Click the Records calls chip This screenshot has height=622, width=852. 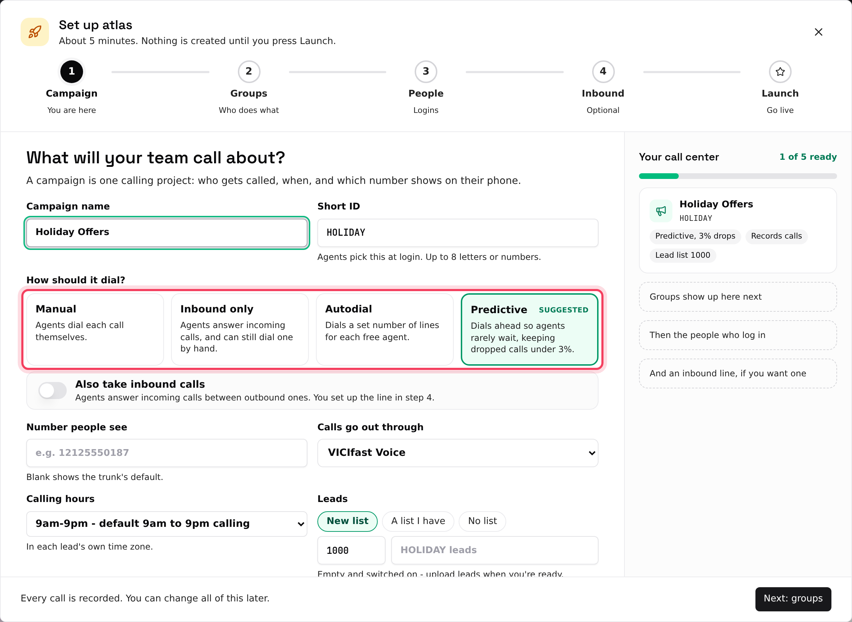pyautogui.click(x=776, y=236)
